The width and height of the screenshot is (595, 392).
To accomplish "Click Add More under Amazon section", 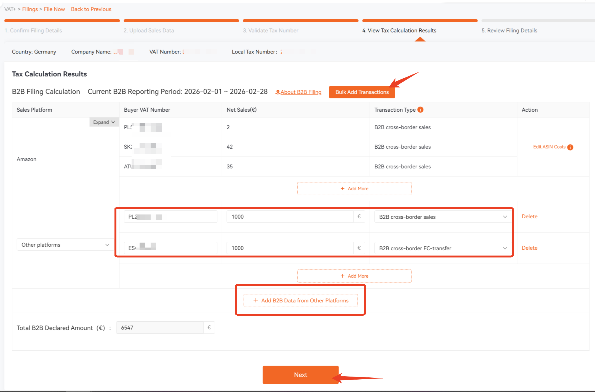I will coord(354,189).
